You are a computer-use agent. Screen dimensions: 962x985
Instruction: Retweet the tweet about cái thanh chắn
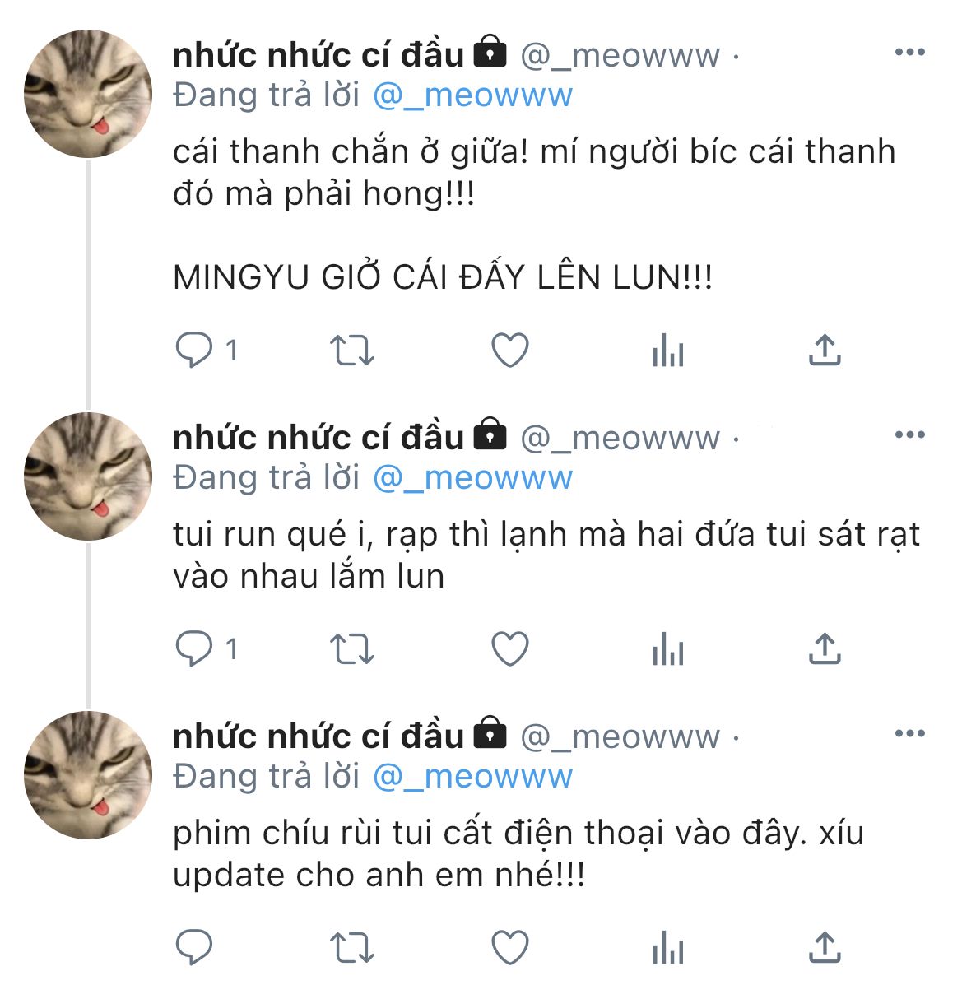[352, 350]
